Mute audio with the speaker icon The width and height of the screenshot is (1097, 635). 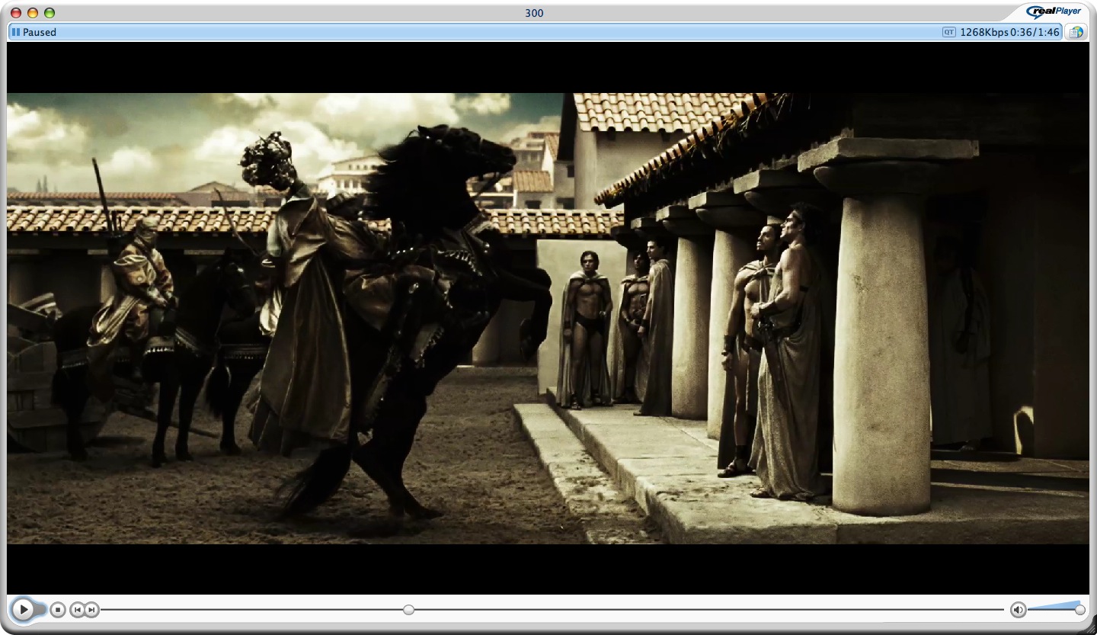pyautogui.click(x=1019, y=610)
